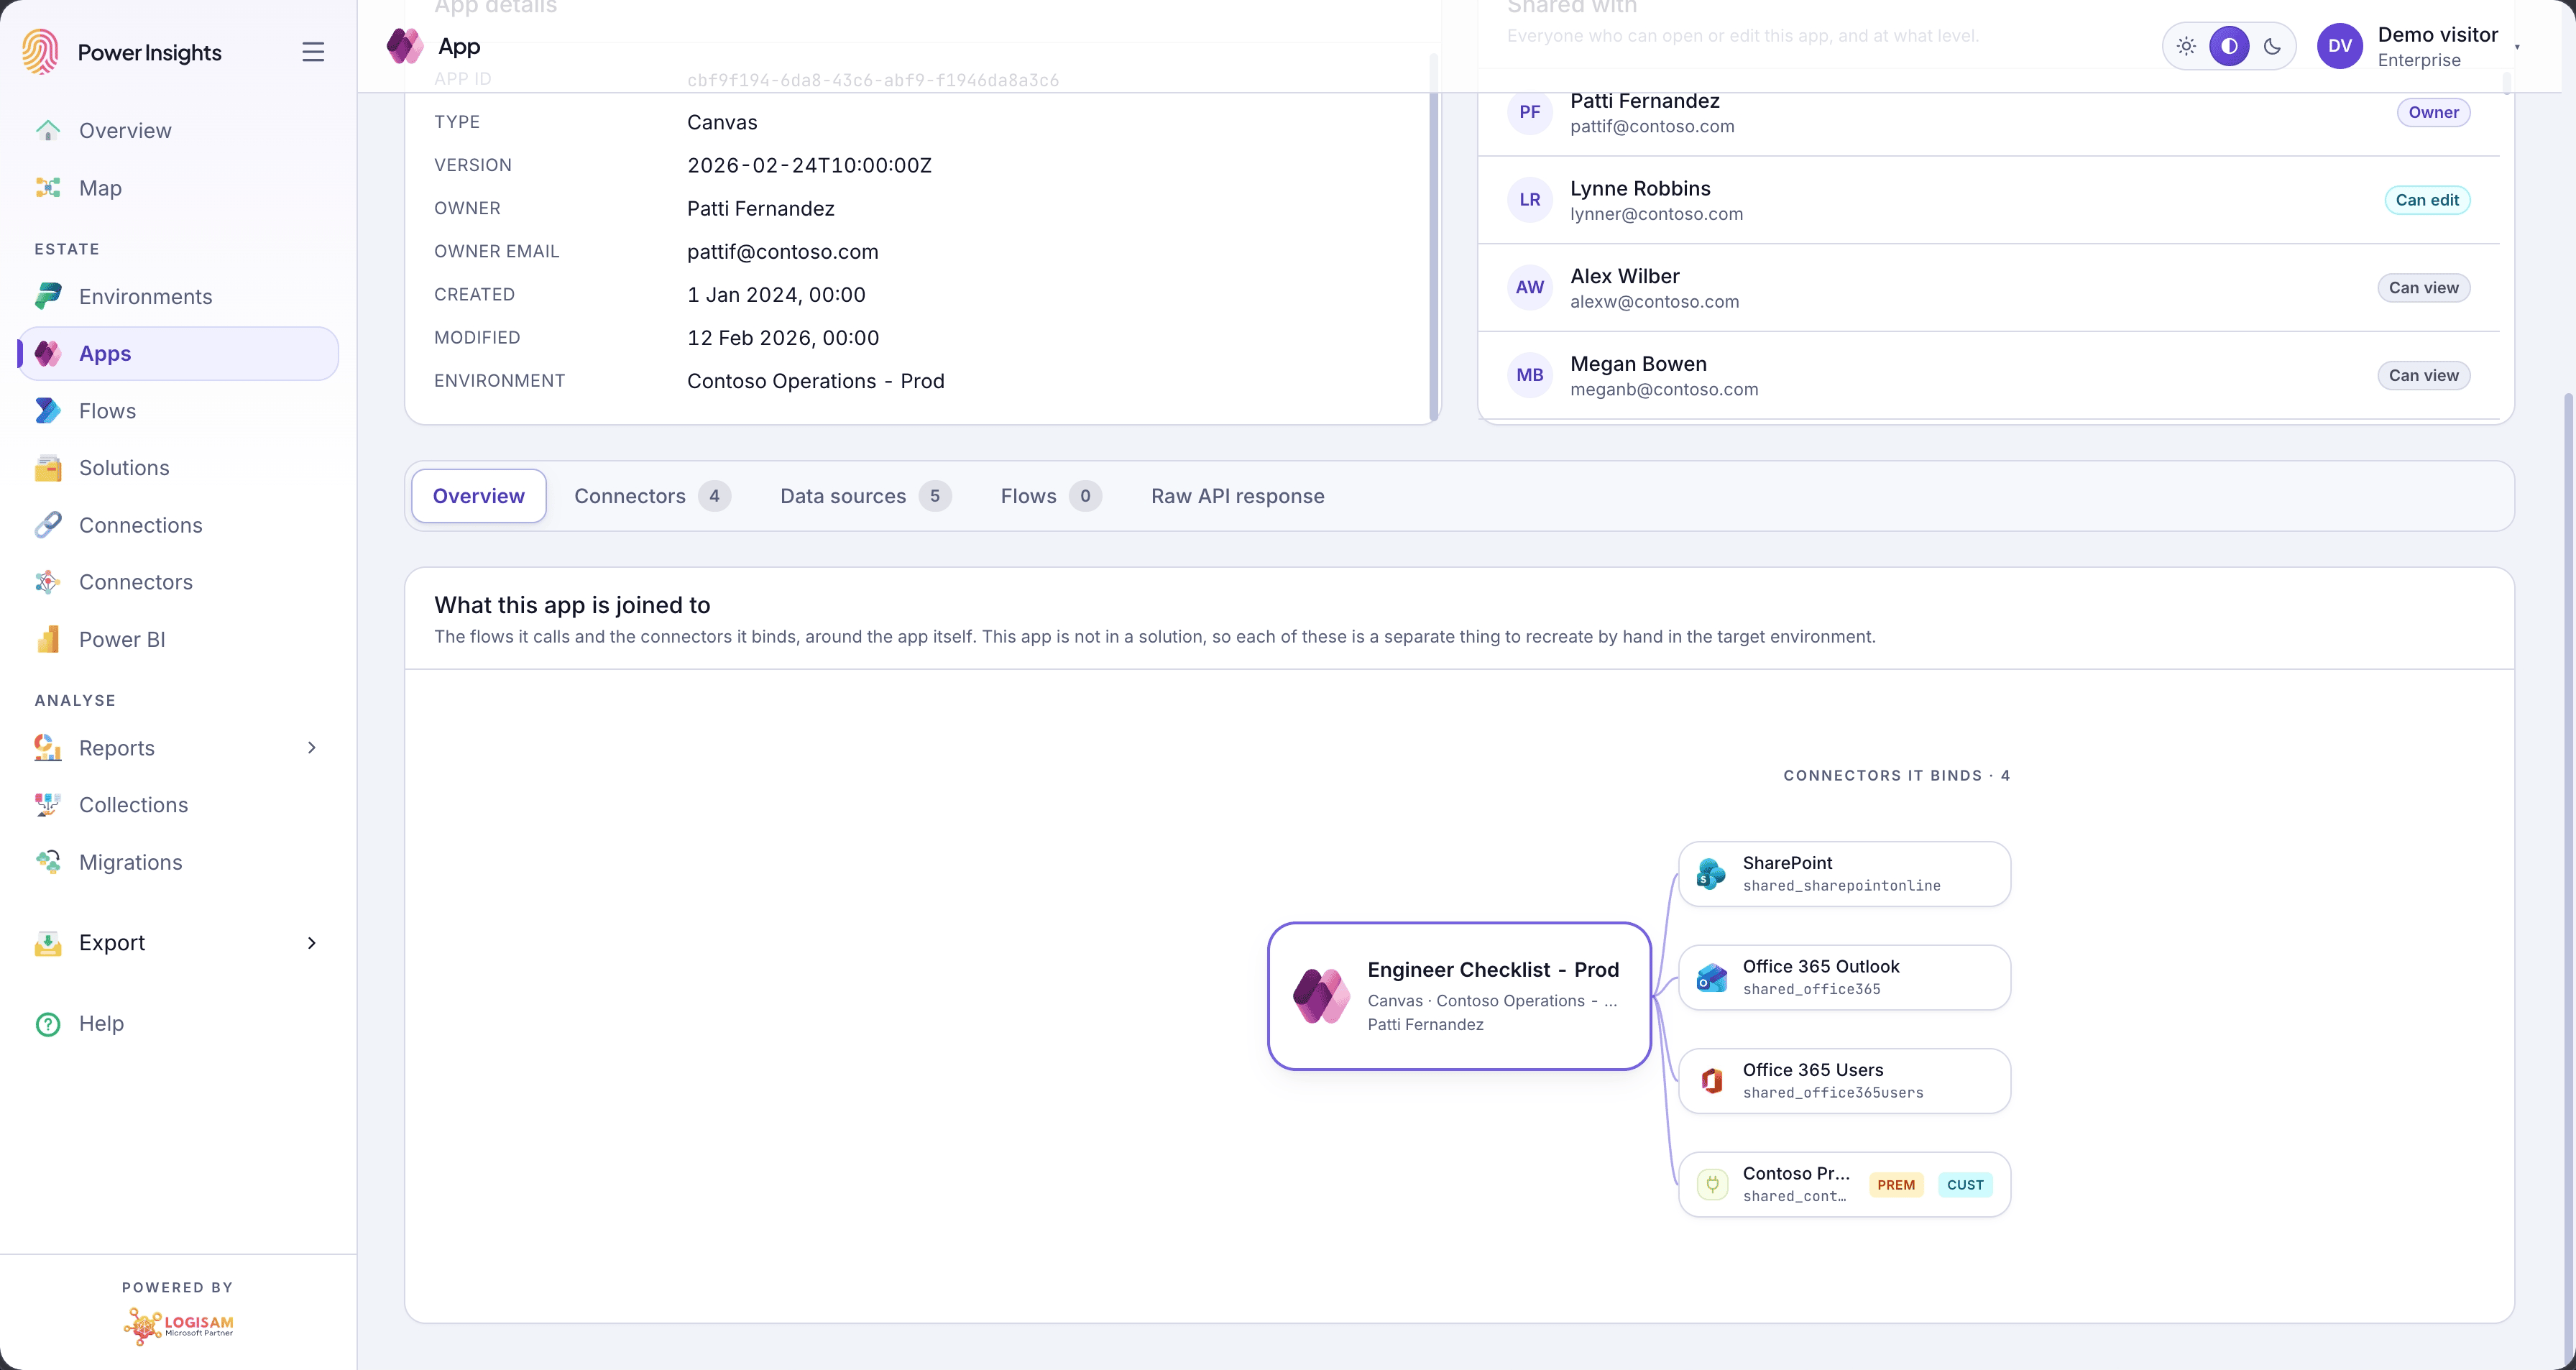Switch to dark theme moon toggle

pyautogui.click(x=2272, y=46)
